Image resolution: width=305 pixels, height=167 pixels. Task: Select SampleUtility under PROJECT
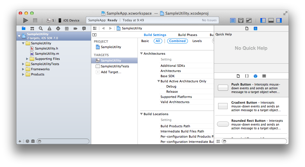coord(108,47)
